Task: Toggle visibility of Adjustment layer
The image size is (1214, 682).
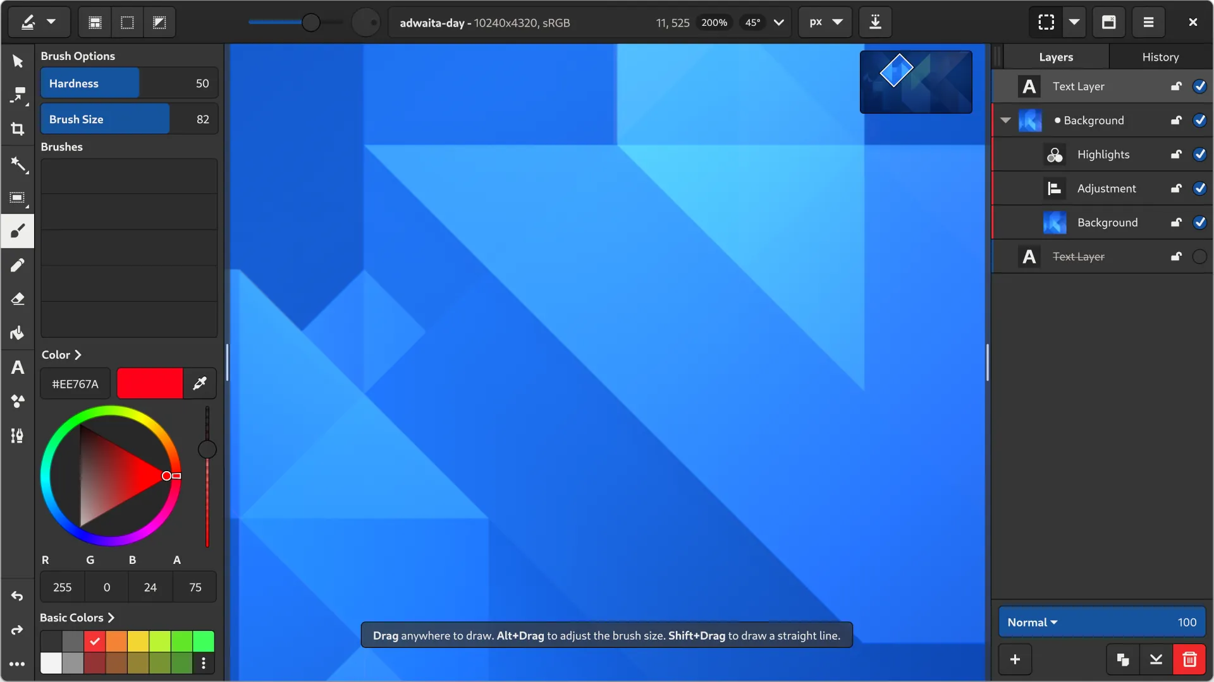Action: (1201, 188)
